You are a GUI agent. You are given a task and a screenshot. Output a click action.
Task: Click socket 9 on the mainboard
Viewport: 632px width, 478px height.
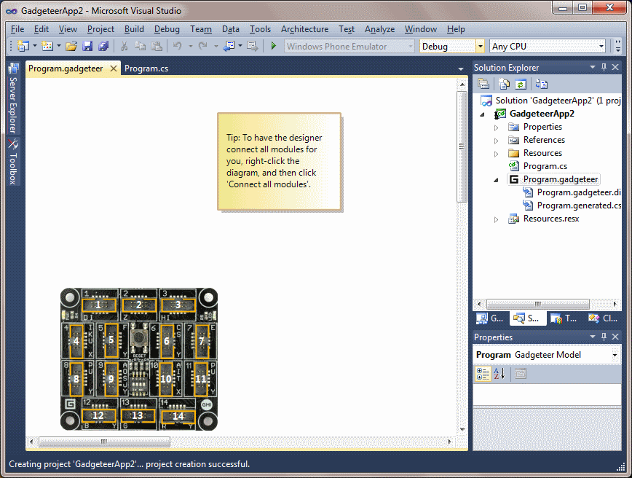[111, 379]
